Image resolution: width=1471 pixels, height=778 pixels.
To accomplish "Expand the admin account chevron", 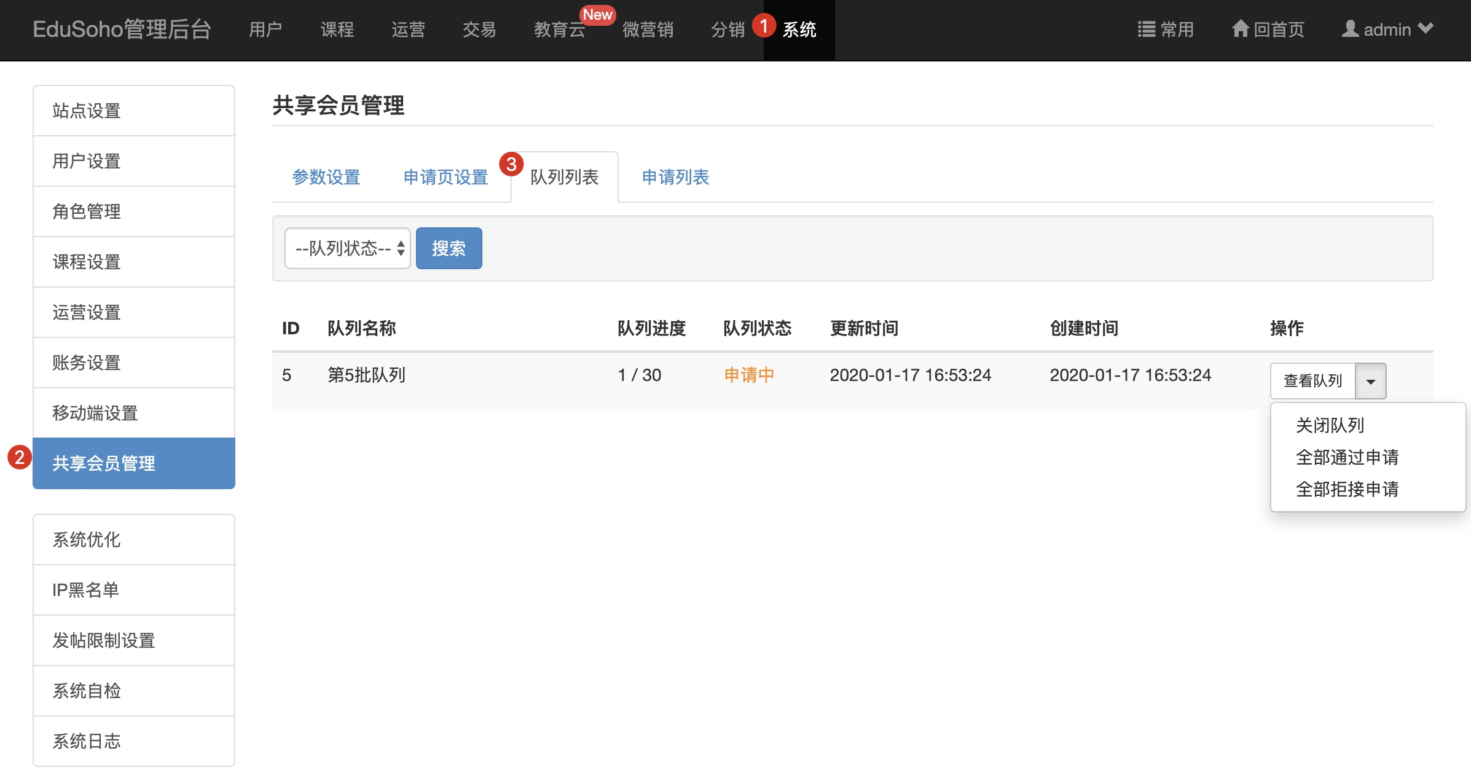I will [1426, 28].
